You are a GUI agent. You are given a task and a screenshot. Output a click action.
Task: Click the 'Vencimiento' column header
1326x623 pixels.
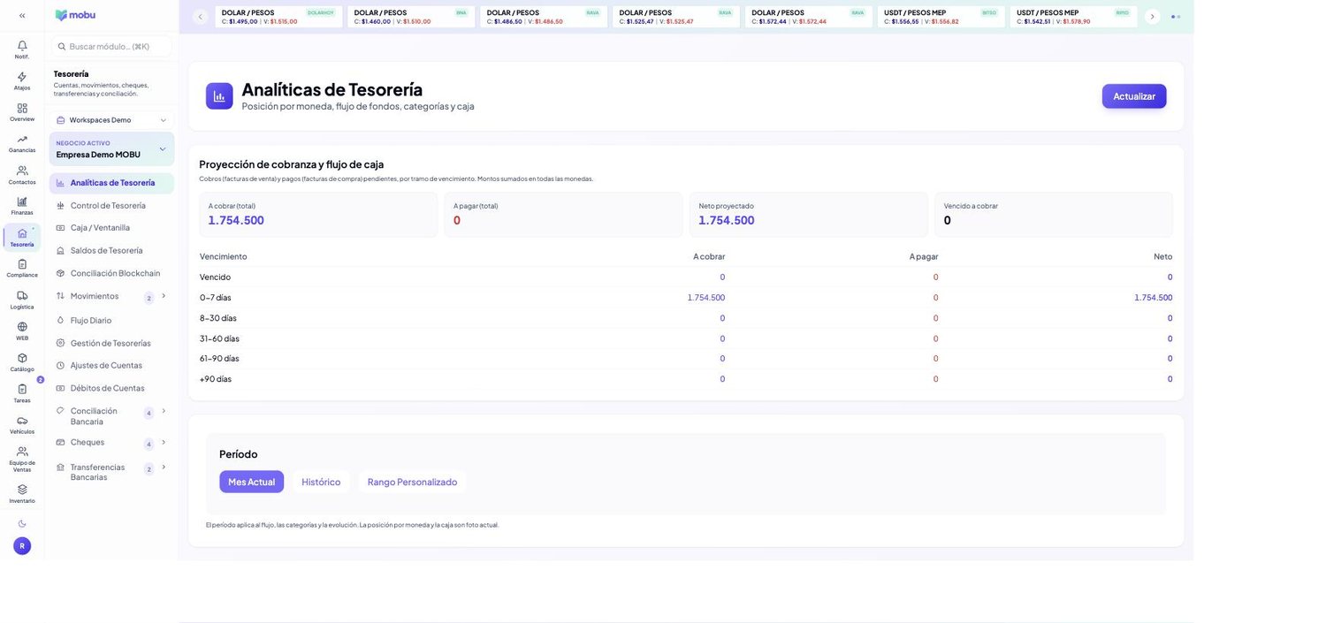tap(224, 256)
